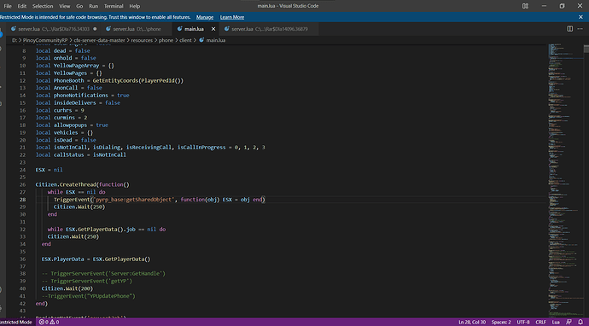589x326 pixels.
Task: Switch to the server.lua tab from Rar$DIa716.34303
Action: 53,29
